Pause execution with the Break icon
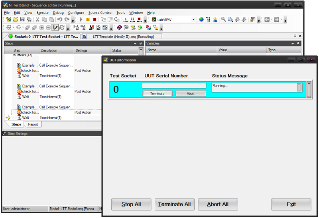 tap(88, 19)
